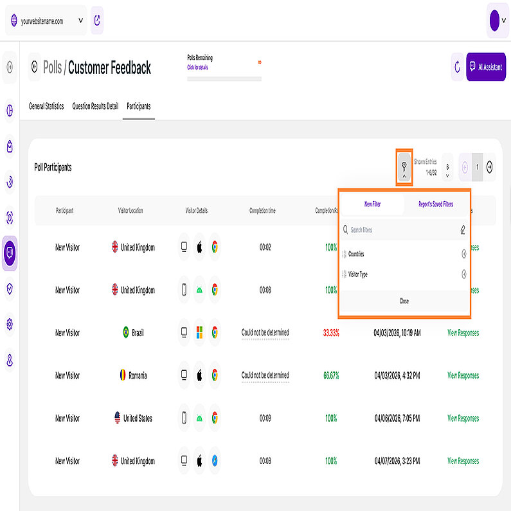Viewport: 511px width, 511px height.
Task: Open the target recording sidebar icon
Action: tap(10, 217)
